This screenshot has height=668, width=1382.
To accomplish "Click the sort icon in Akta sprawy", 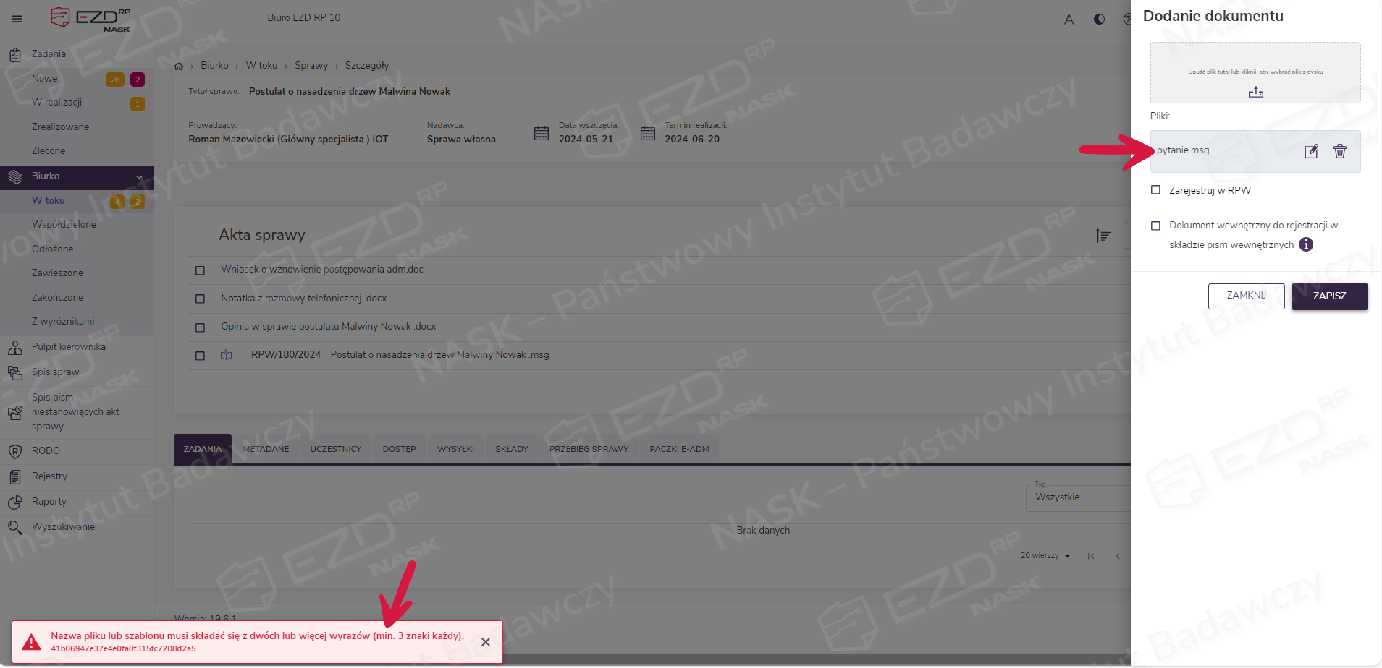I will point(1103,236).
